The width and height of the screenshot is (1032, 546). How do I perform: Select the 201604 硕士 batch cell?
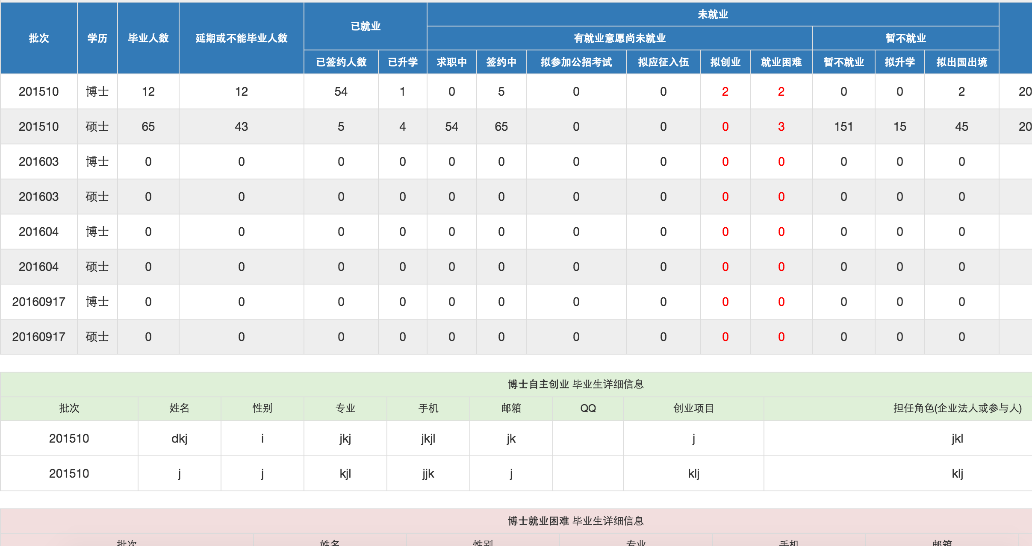pos(39,267)
